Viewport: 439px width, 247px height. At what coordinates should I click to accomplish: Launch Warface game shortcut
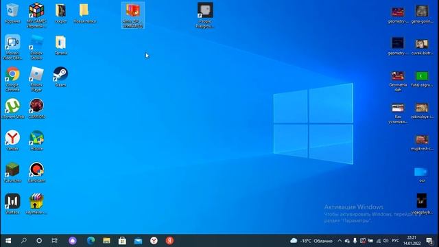pyautogui.click(x=12, y=204)
